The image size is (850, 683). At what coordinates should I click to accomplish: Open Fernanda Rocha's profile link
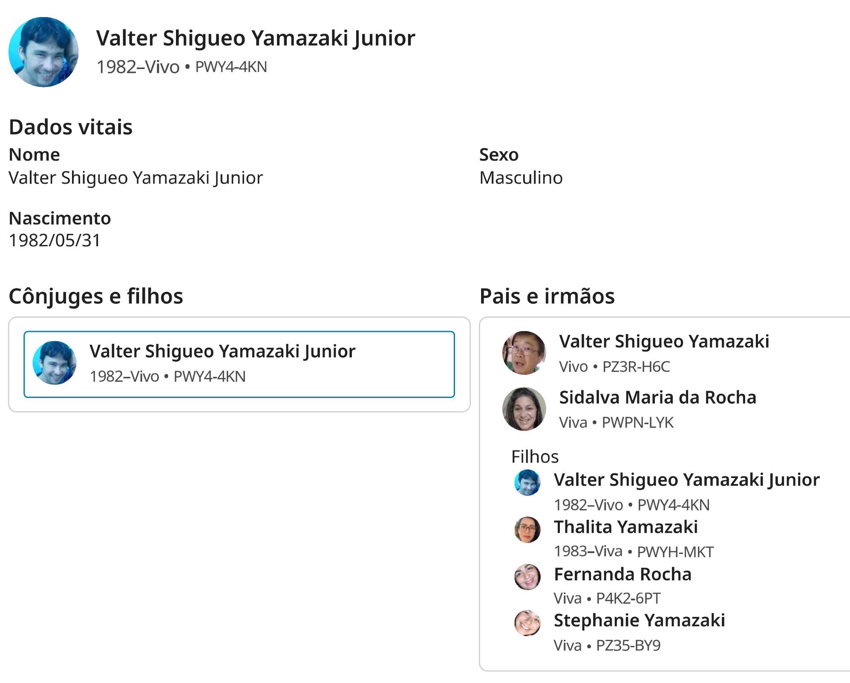point(622,574)
